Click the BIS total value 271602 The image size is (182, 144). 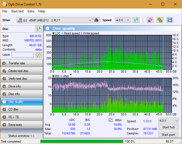point(85,133)
